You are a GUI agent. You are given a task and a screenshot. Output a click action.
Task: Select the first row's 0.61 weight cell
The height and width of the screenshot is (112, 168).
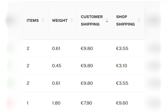[x=56, y=49]
